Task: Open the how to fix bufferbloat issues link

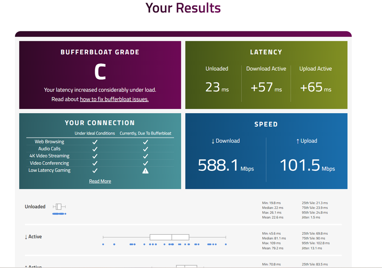Action: [114, 99]
